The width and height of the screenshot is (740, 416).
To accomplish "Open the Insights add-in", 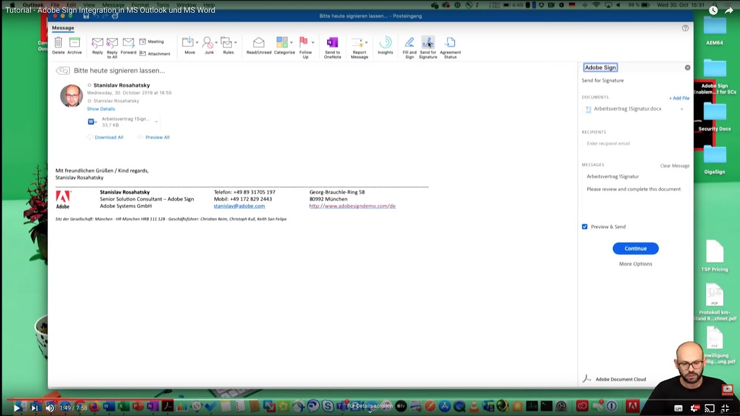I will click(385, 46).
